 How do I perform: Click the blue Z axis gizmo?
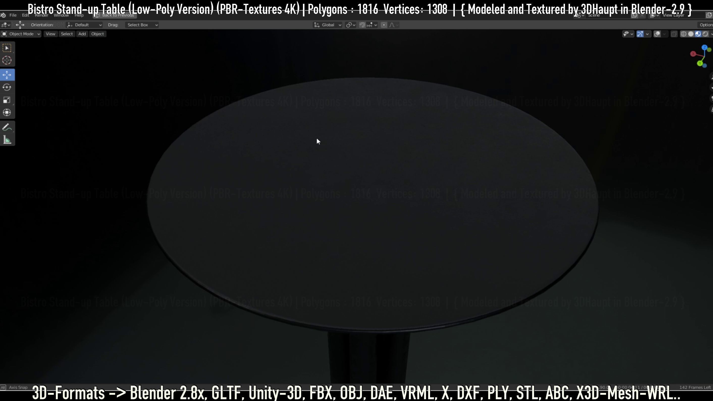tap(704, 48)
